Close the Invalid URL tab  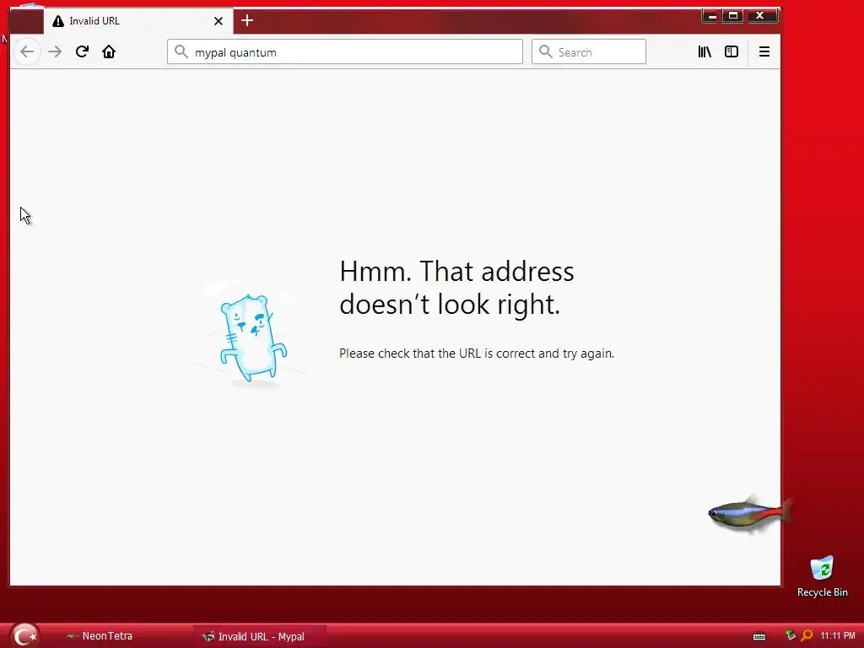coord(219,21)
